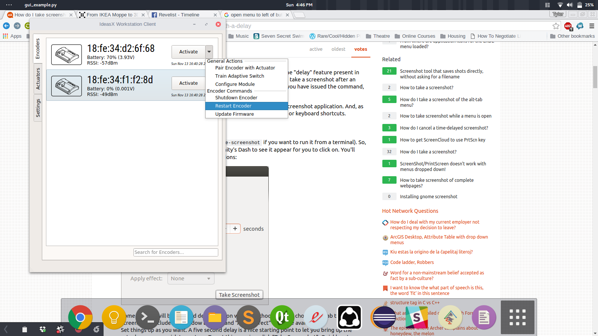Switch to the Actuators side tab
The width and height of the screenshot is (598, 336).
click(x=38, y=79)
